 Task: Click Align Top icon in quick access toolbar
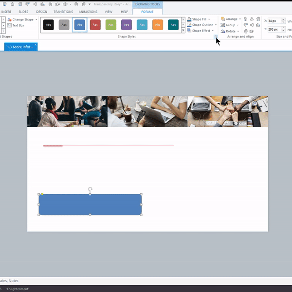pos(28,4)
